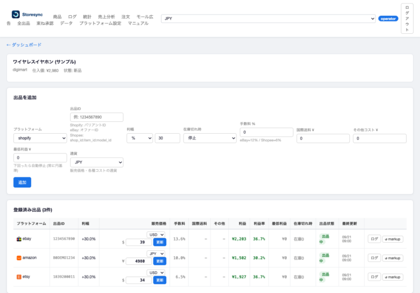Open the 売上分析 menu item
Viewport: 420px width, 293px height.
coord(106,16)
